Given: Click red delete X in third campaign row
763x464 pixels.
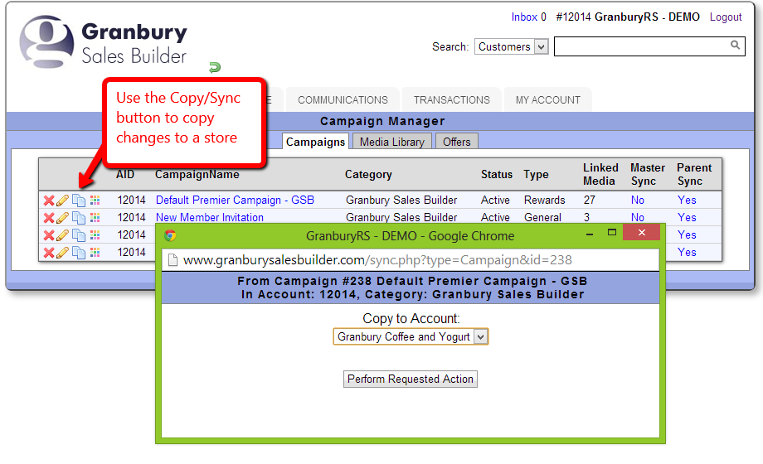Looking at the screenshot, I should (49, 235).
